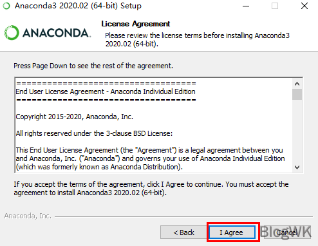
Task: Click the Anaconda, Inc. footer label
Action: pos(28,216)
